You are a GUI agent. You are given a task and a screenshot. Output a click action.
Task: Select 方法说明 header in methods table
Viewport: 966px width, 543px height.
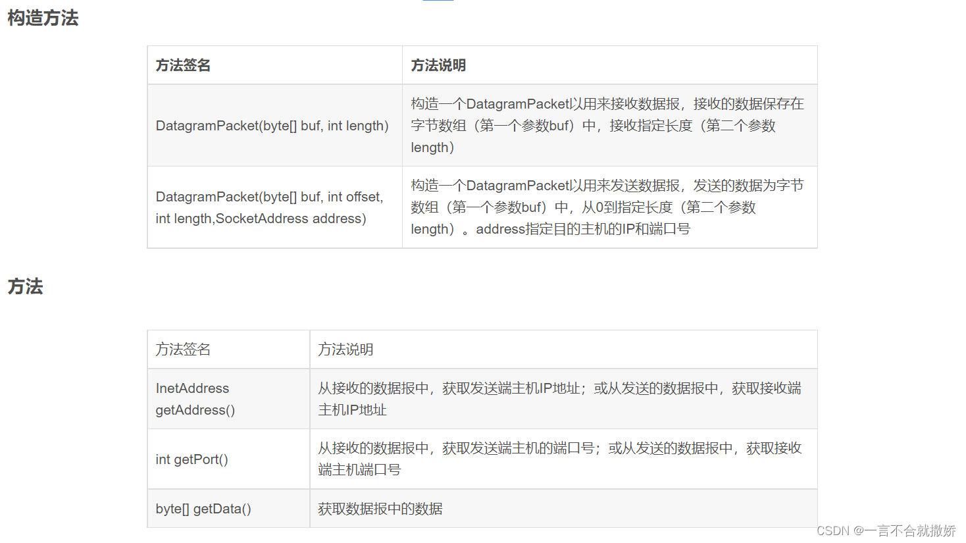pyautogui.click(x=345, y=349)
